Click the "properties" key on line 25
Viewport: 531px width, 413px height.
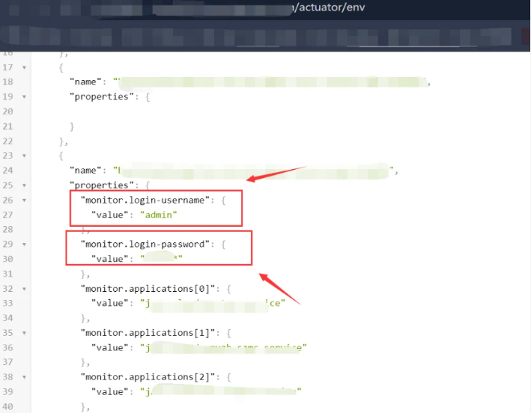(102, 186)
